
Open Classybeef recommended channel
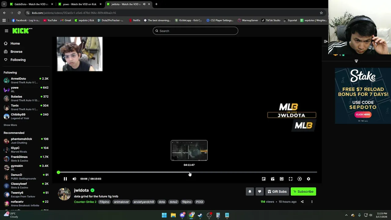click(x=26, y=185)
